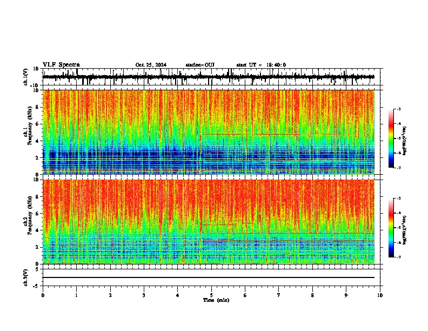The height and width of the screenshot is (331, 428).
Task: Click time axis tick label "3"
Action: pyautogui.click(x=144, y=295)
